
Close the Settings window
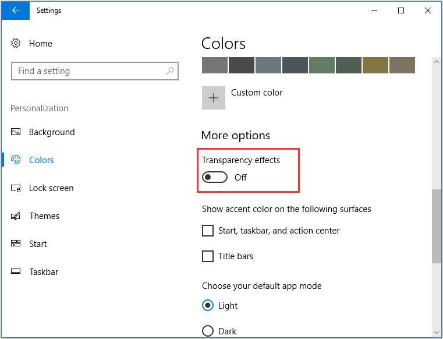[428, 10]
